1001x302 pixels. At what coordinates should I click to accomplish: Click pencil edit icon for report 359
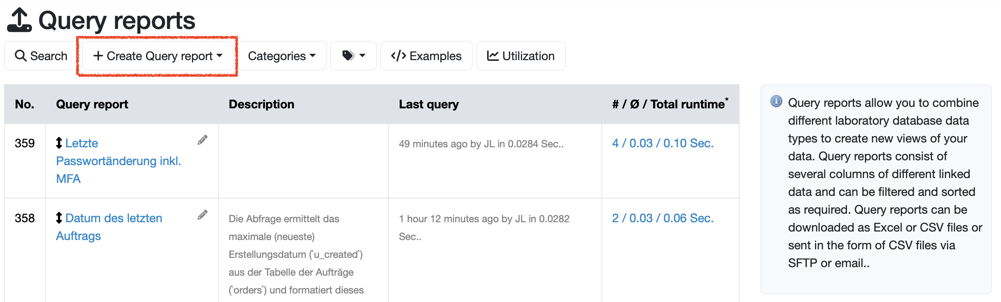pos(202,140)
